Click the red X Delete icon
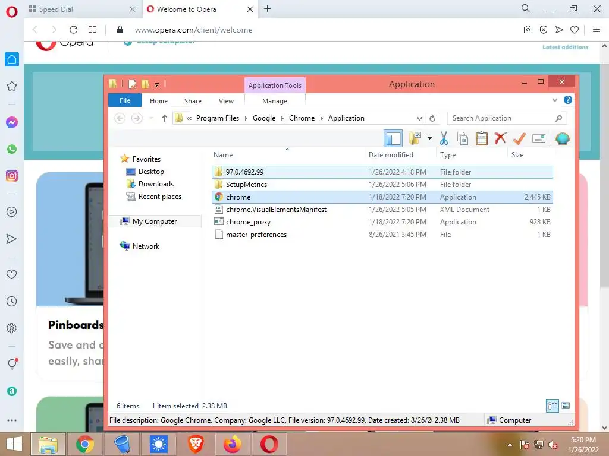 click(x=500, y=138)
